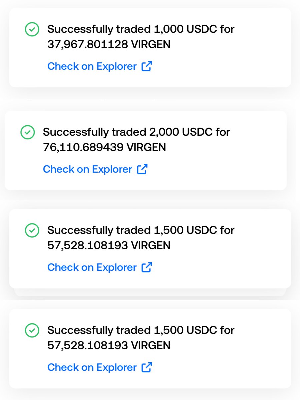The height and width of the screenshot is (400, 300).
Task: Click the 57,528.108193 VIRGEN amount in the bottom-most card
Action: click(109, 345)
